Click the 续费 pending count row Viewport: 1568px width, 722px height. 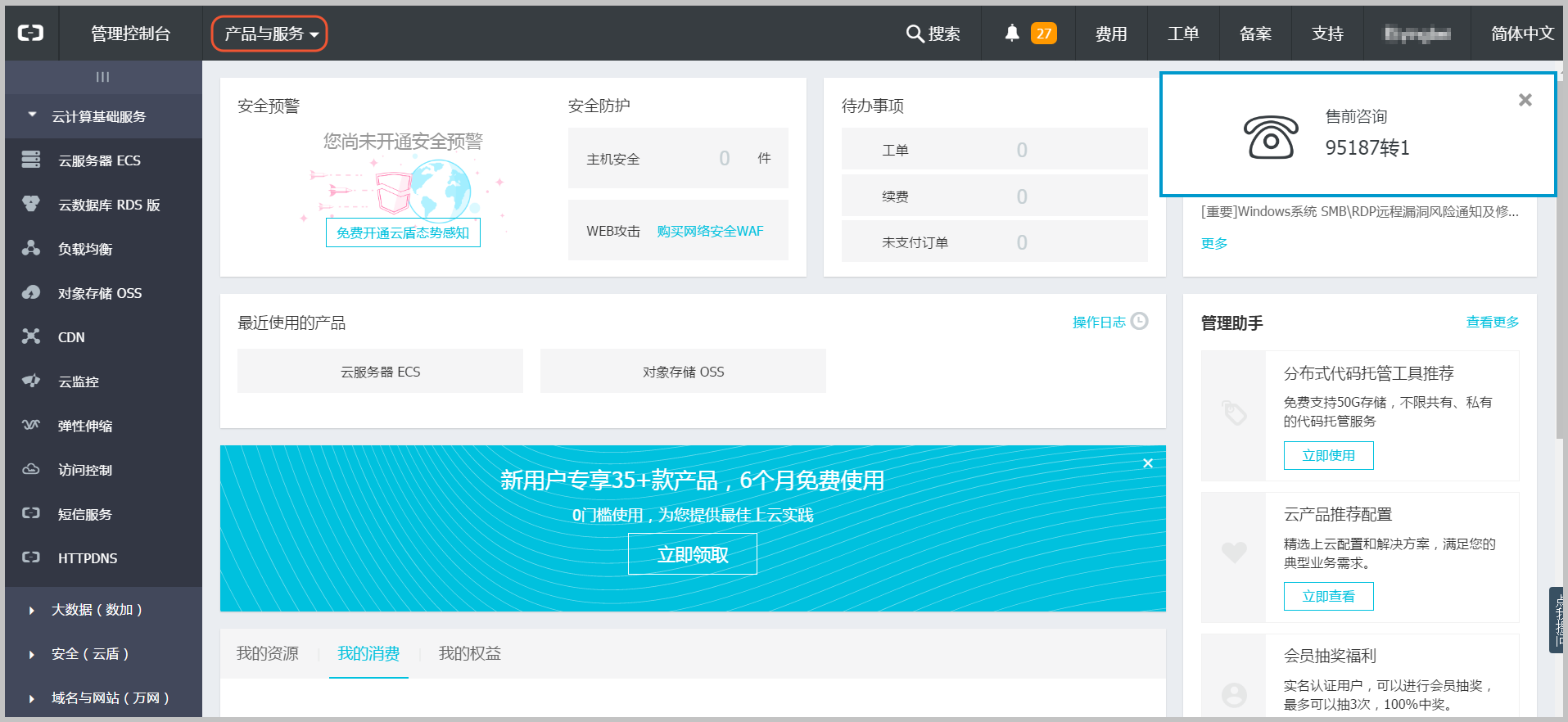pos(994,196)
